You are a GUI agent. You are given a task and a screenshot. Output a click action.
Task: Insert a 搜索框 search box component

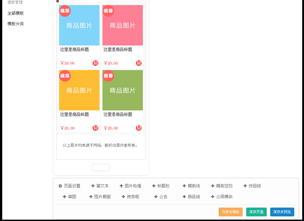(130, 196)
